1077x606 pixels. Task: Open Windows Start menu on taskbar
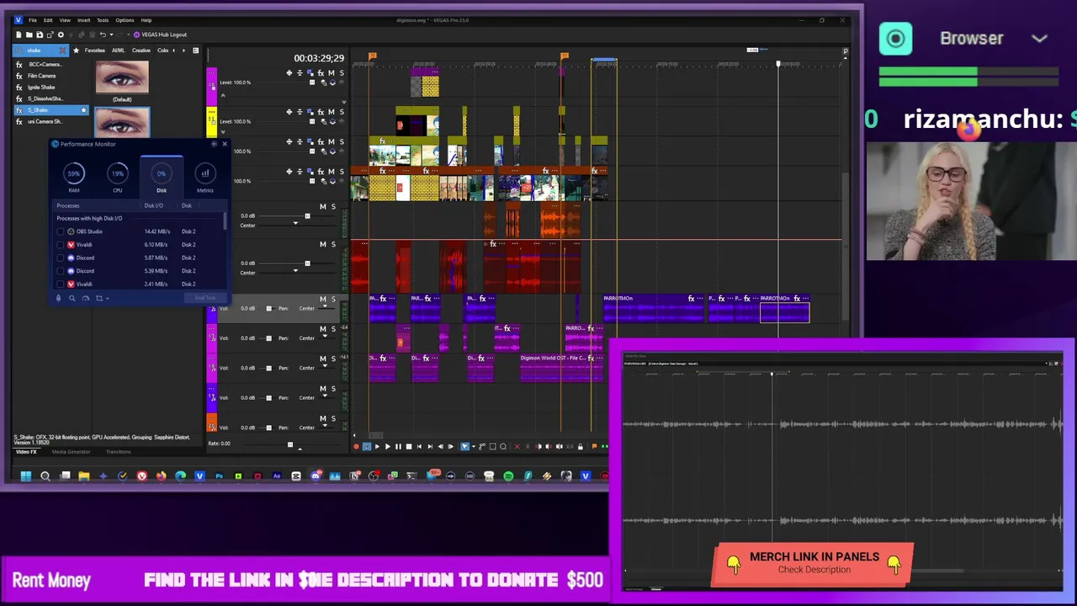[x=26, y=476]
